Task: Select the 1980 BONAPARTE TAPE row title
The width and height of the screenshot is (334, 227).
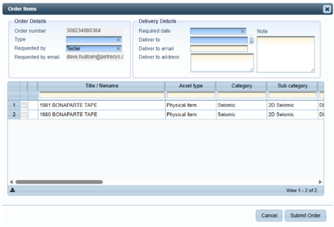Action: (x=69, y=114)
